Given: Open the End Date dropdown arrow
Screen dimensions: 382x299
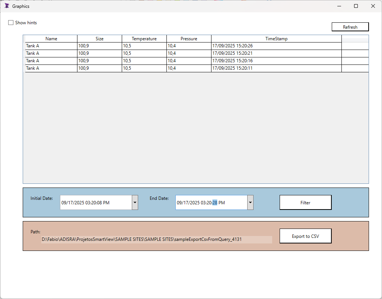Looking at the screenshot, I should point(250,202).
